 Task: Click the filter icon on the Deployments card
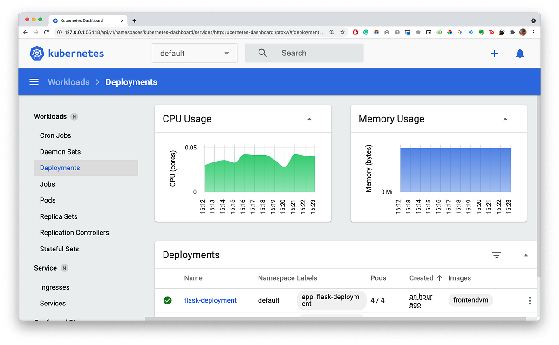496,255
